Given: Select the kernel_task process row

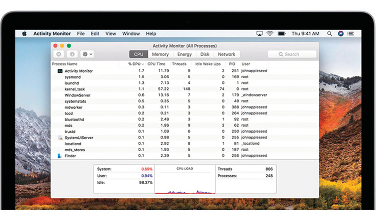Looking at the screenshot, I should point(75,89).
